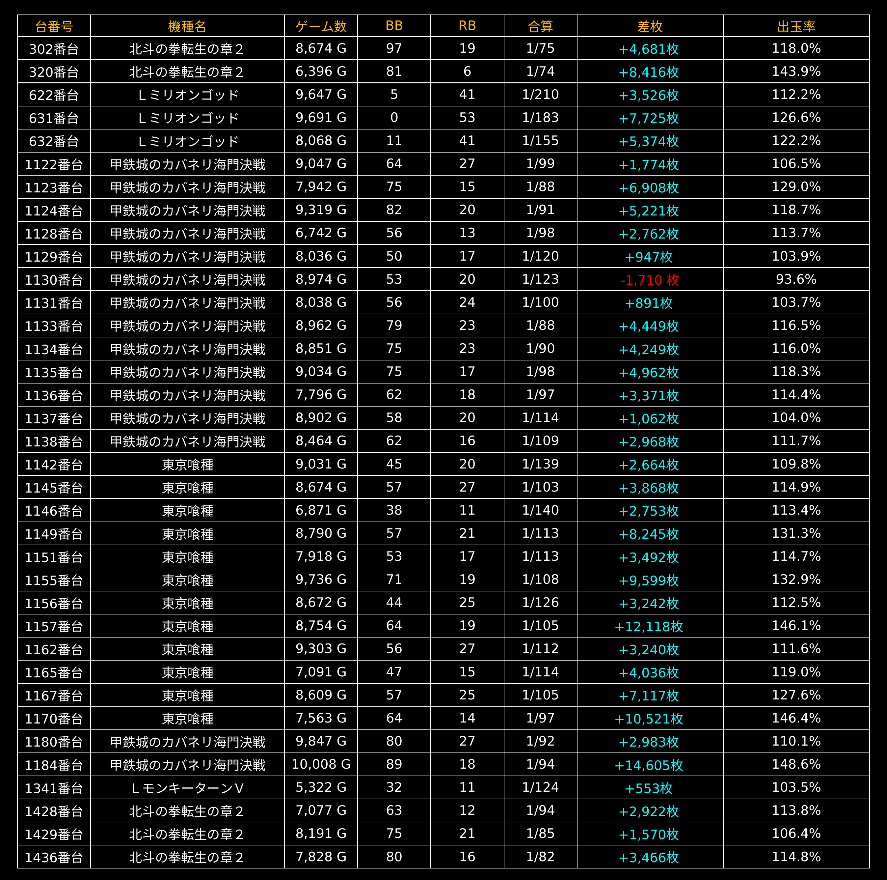Click the 146.1% payout rate

(796, 626)
